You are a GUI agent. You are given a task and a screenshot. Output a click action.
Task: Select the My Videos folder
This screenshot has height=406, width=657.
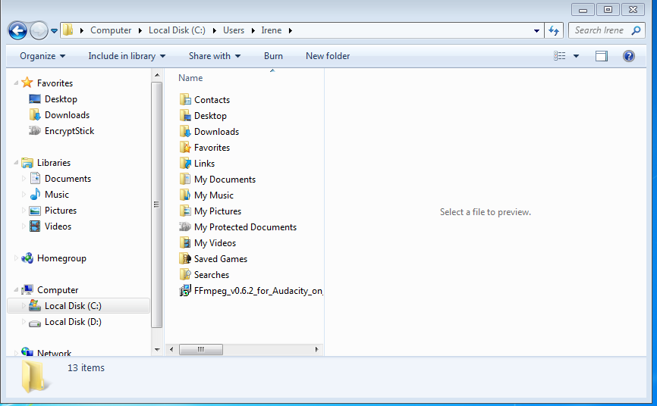click(215, 242)
